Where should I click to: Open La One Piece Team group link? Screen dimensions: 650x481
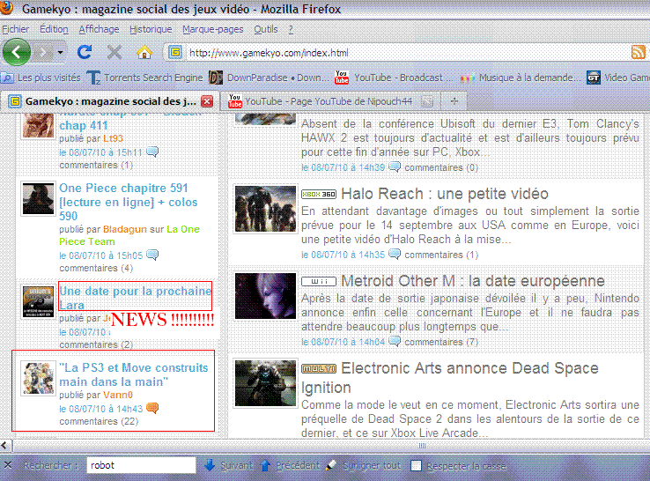click(129, 235)
